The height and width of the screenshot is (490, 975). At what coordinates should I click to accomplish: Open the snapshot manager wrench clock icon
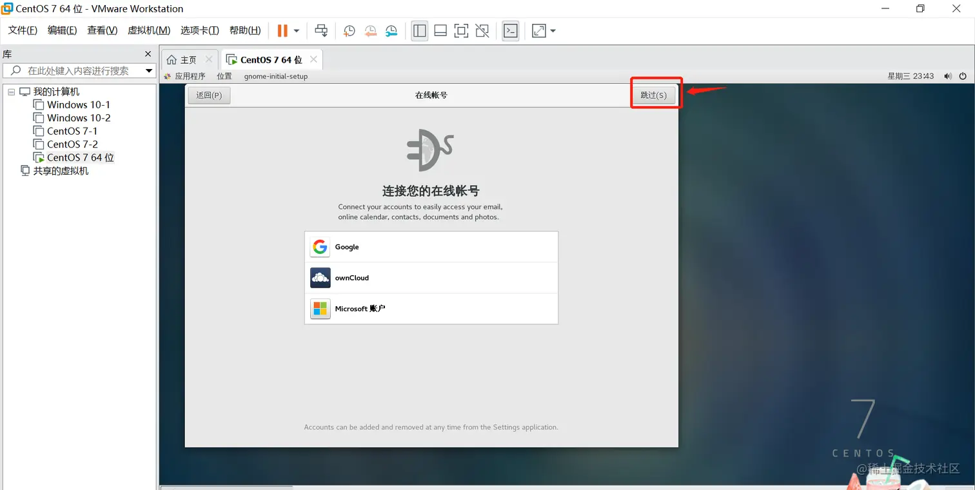point(391,30)
